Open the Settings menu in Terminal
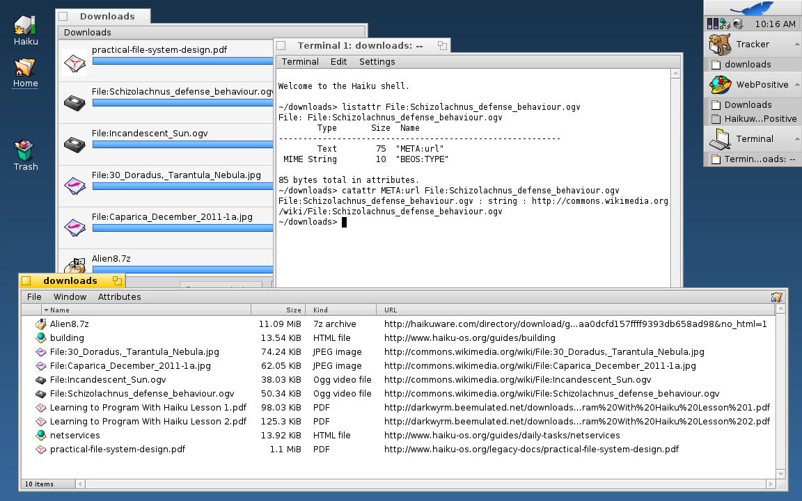Screen dimensions: 802x501 pos(377,62)
